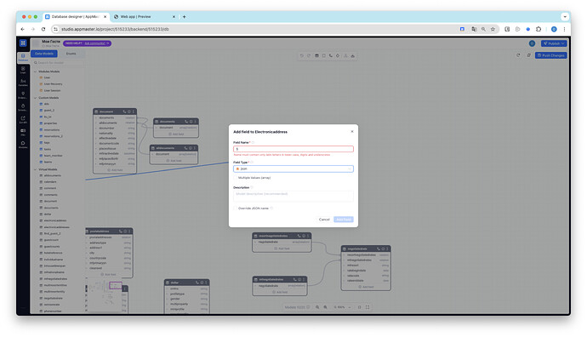Click the reload icon in browser toolbar
Screen dimensions: 587x337
point(43,29)
